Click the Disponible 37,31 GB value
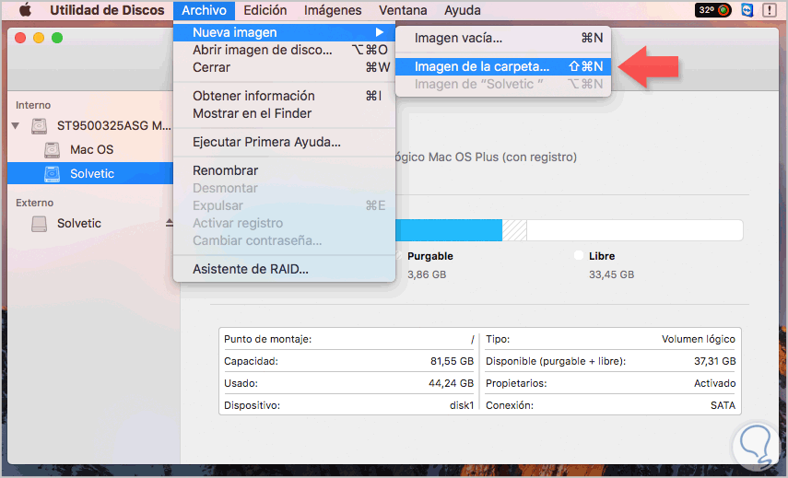The height and width of the screenshot is (478, 788). 714,362
